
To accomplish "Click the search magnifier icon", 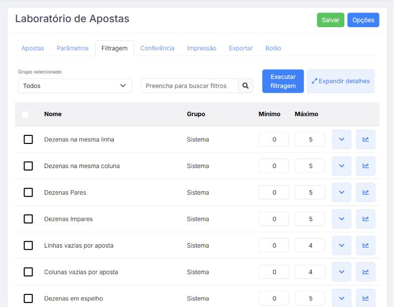I will point(245,86).
